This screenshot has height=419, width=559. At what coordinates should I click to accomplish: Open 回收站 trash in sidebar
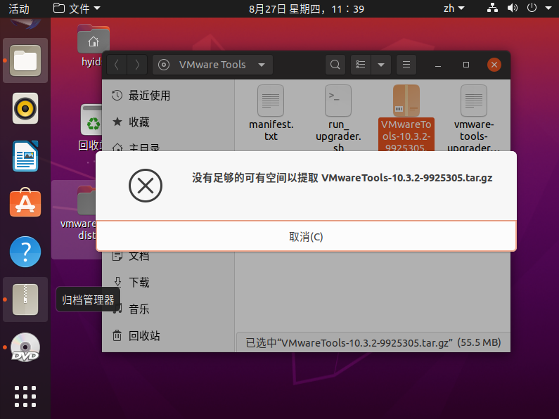[168, 336]
